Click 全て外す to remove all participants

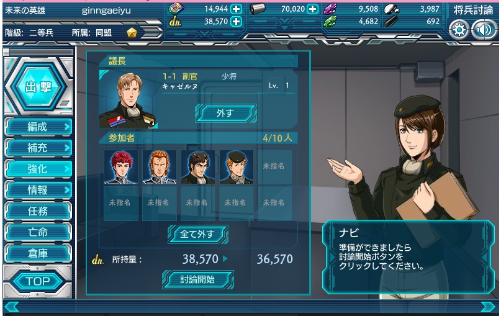click(x=198, y=234)
